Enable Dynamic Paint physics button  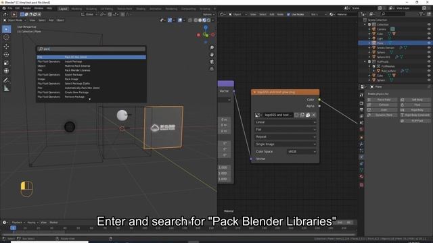click(382, 115)
